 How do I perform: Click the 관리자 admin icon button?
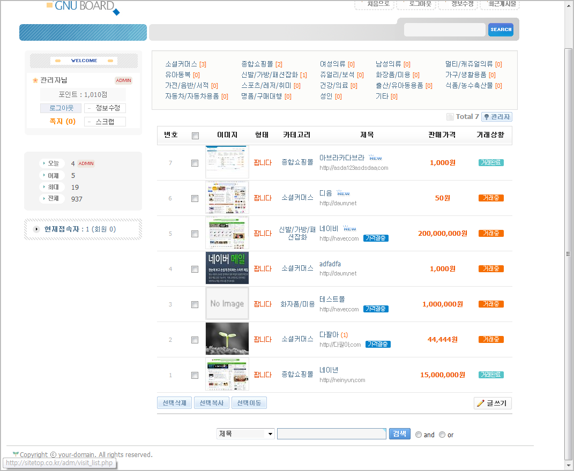pyautogui.click(x=496, y=117)
